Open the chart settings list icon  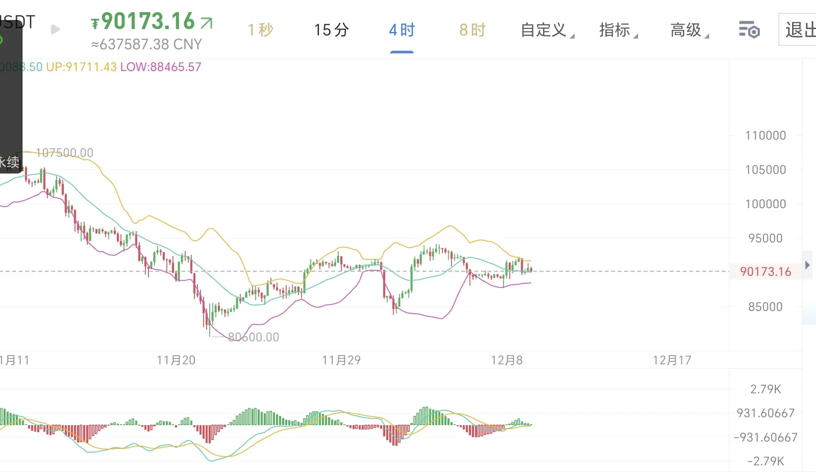749,30
